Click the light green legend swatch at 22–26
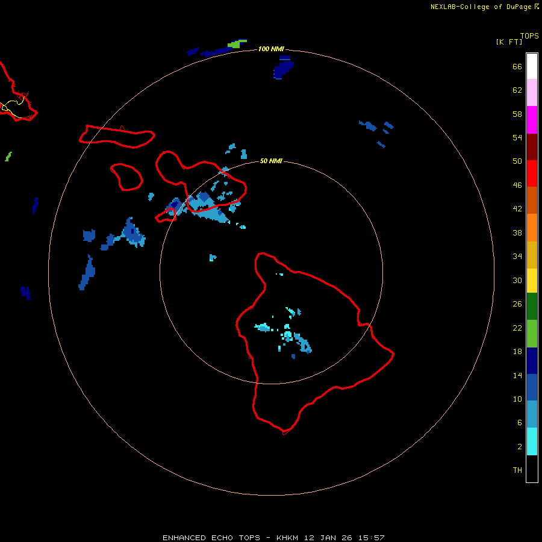 click(x=532, y=334)
